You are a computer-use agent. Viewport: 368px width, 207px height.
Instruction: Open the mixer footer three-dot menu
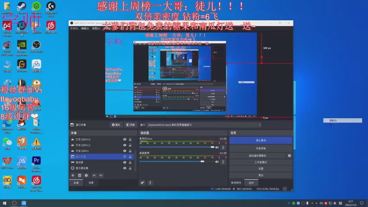[x=150, y=183]
